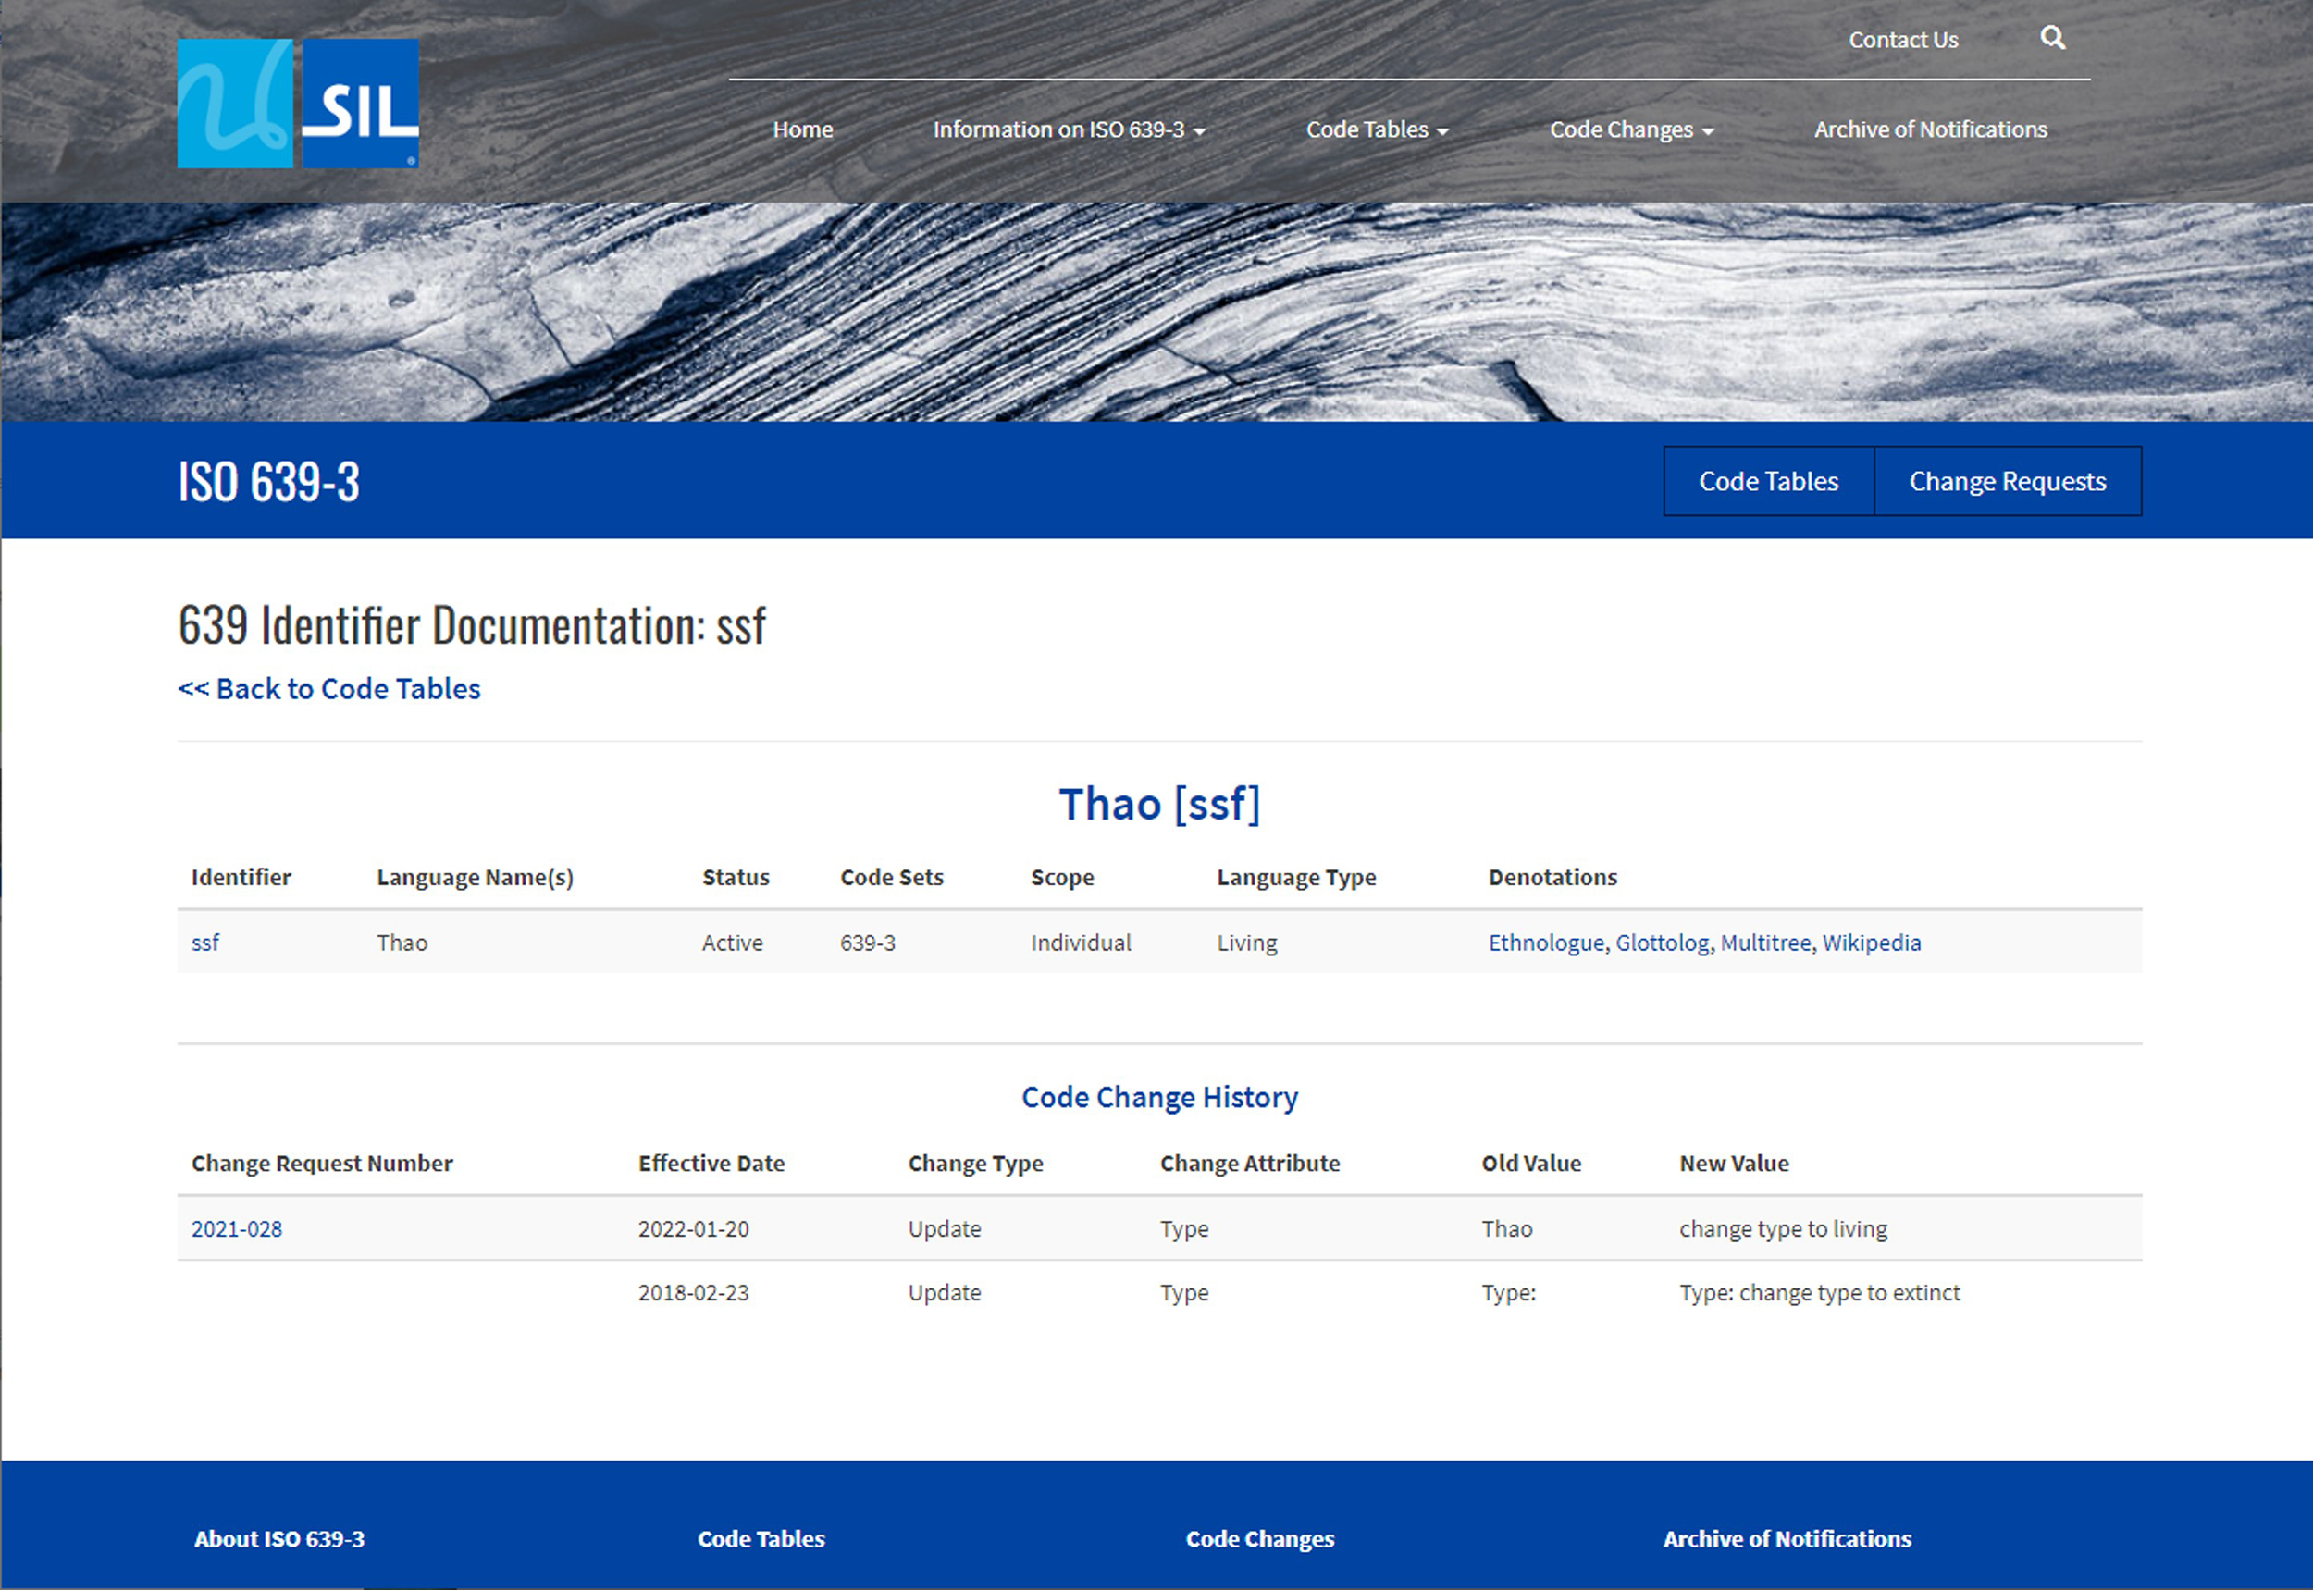This screenshot has width=2313, height=1590.
Task: Open Archive of Notifications in footer
Action: (1787, 1539)
